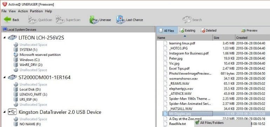The height and width of the screenshot is (127, 270).
Task: Select the _ATIENCE.WAV file
Action: [180, 94]
